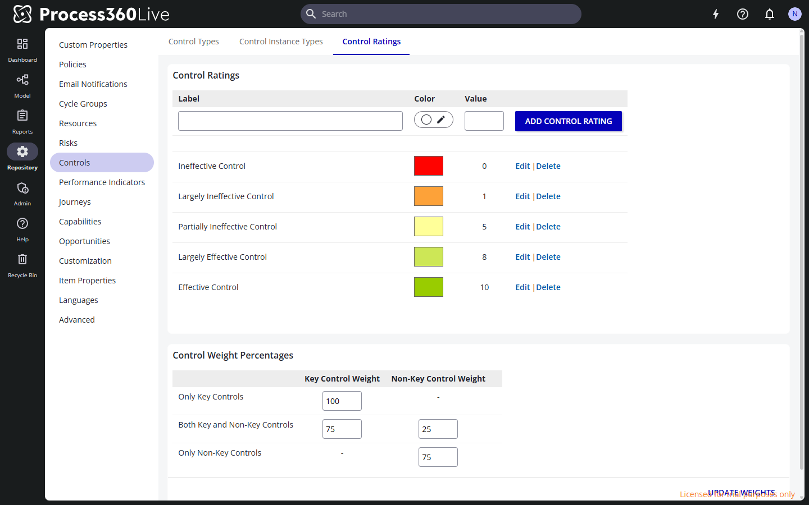Delete the Ineffective Control rating
Screen dimensions: 809x505
pos(548,166)
